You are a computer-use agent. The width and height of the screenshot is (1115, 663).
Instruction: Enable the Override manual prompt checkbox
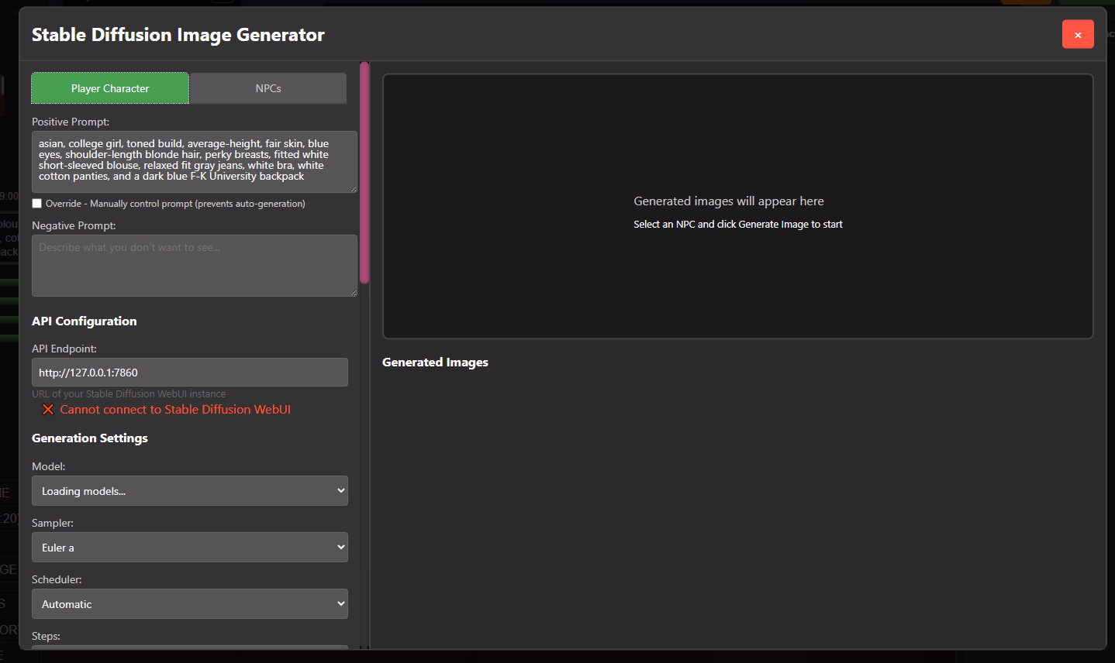(x=37, y=204)
